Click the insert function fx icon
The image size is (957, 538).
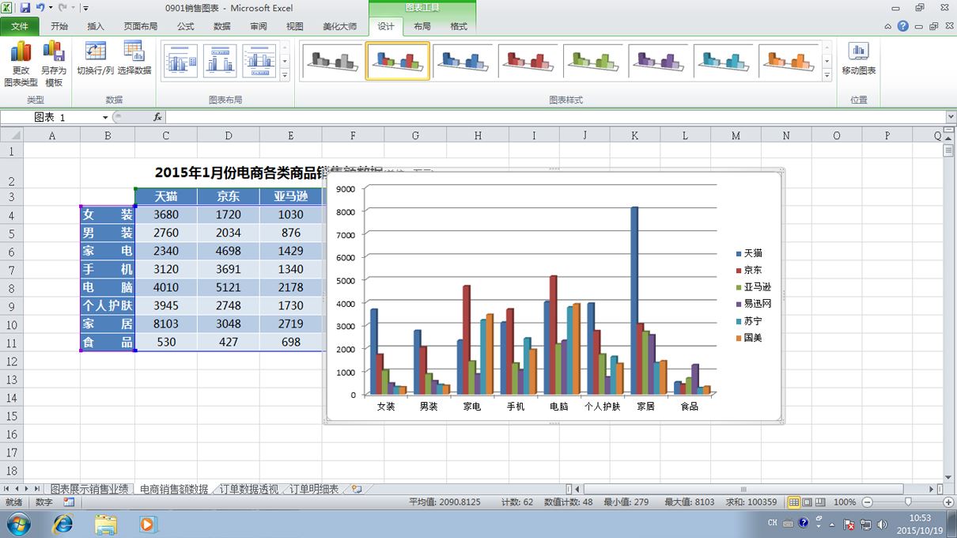(x=157, y=117)
